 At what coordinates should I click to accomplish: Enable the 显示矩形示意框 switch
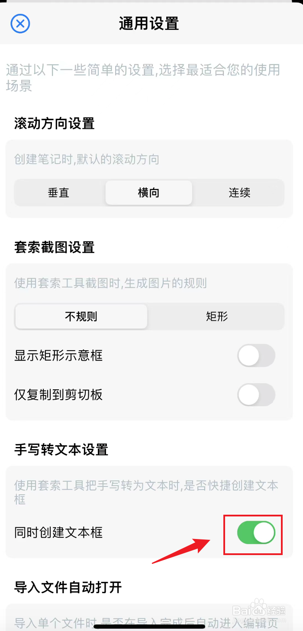[256, 355]
